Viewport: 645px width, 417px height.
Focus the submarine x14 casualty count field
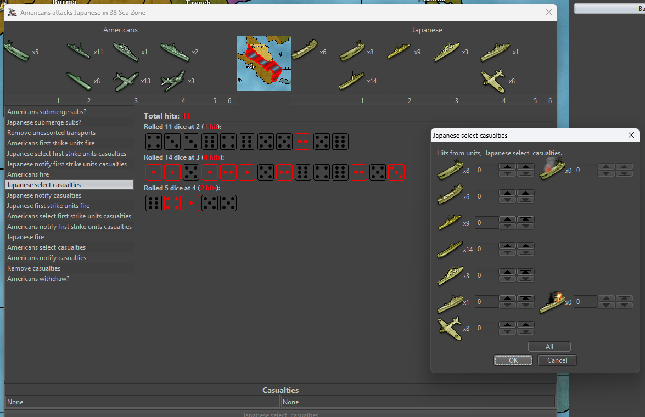pyautogui.click(x=486, y=249)
